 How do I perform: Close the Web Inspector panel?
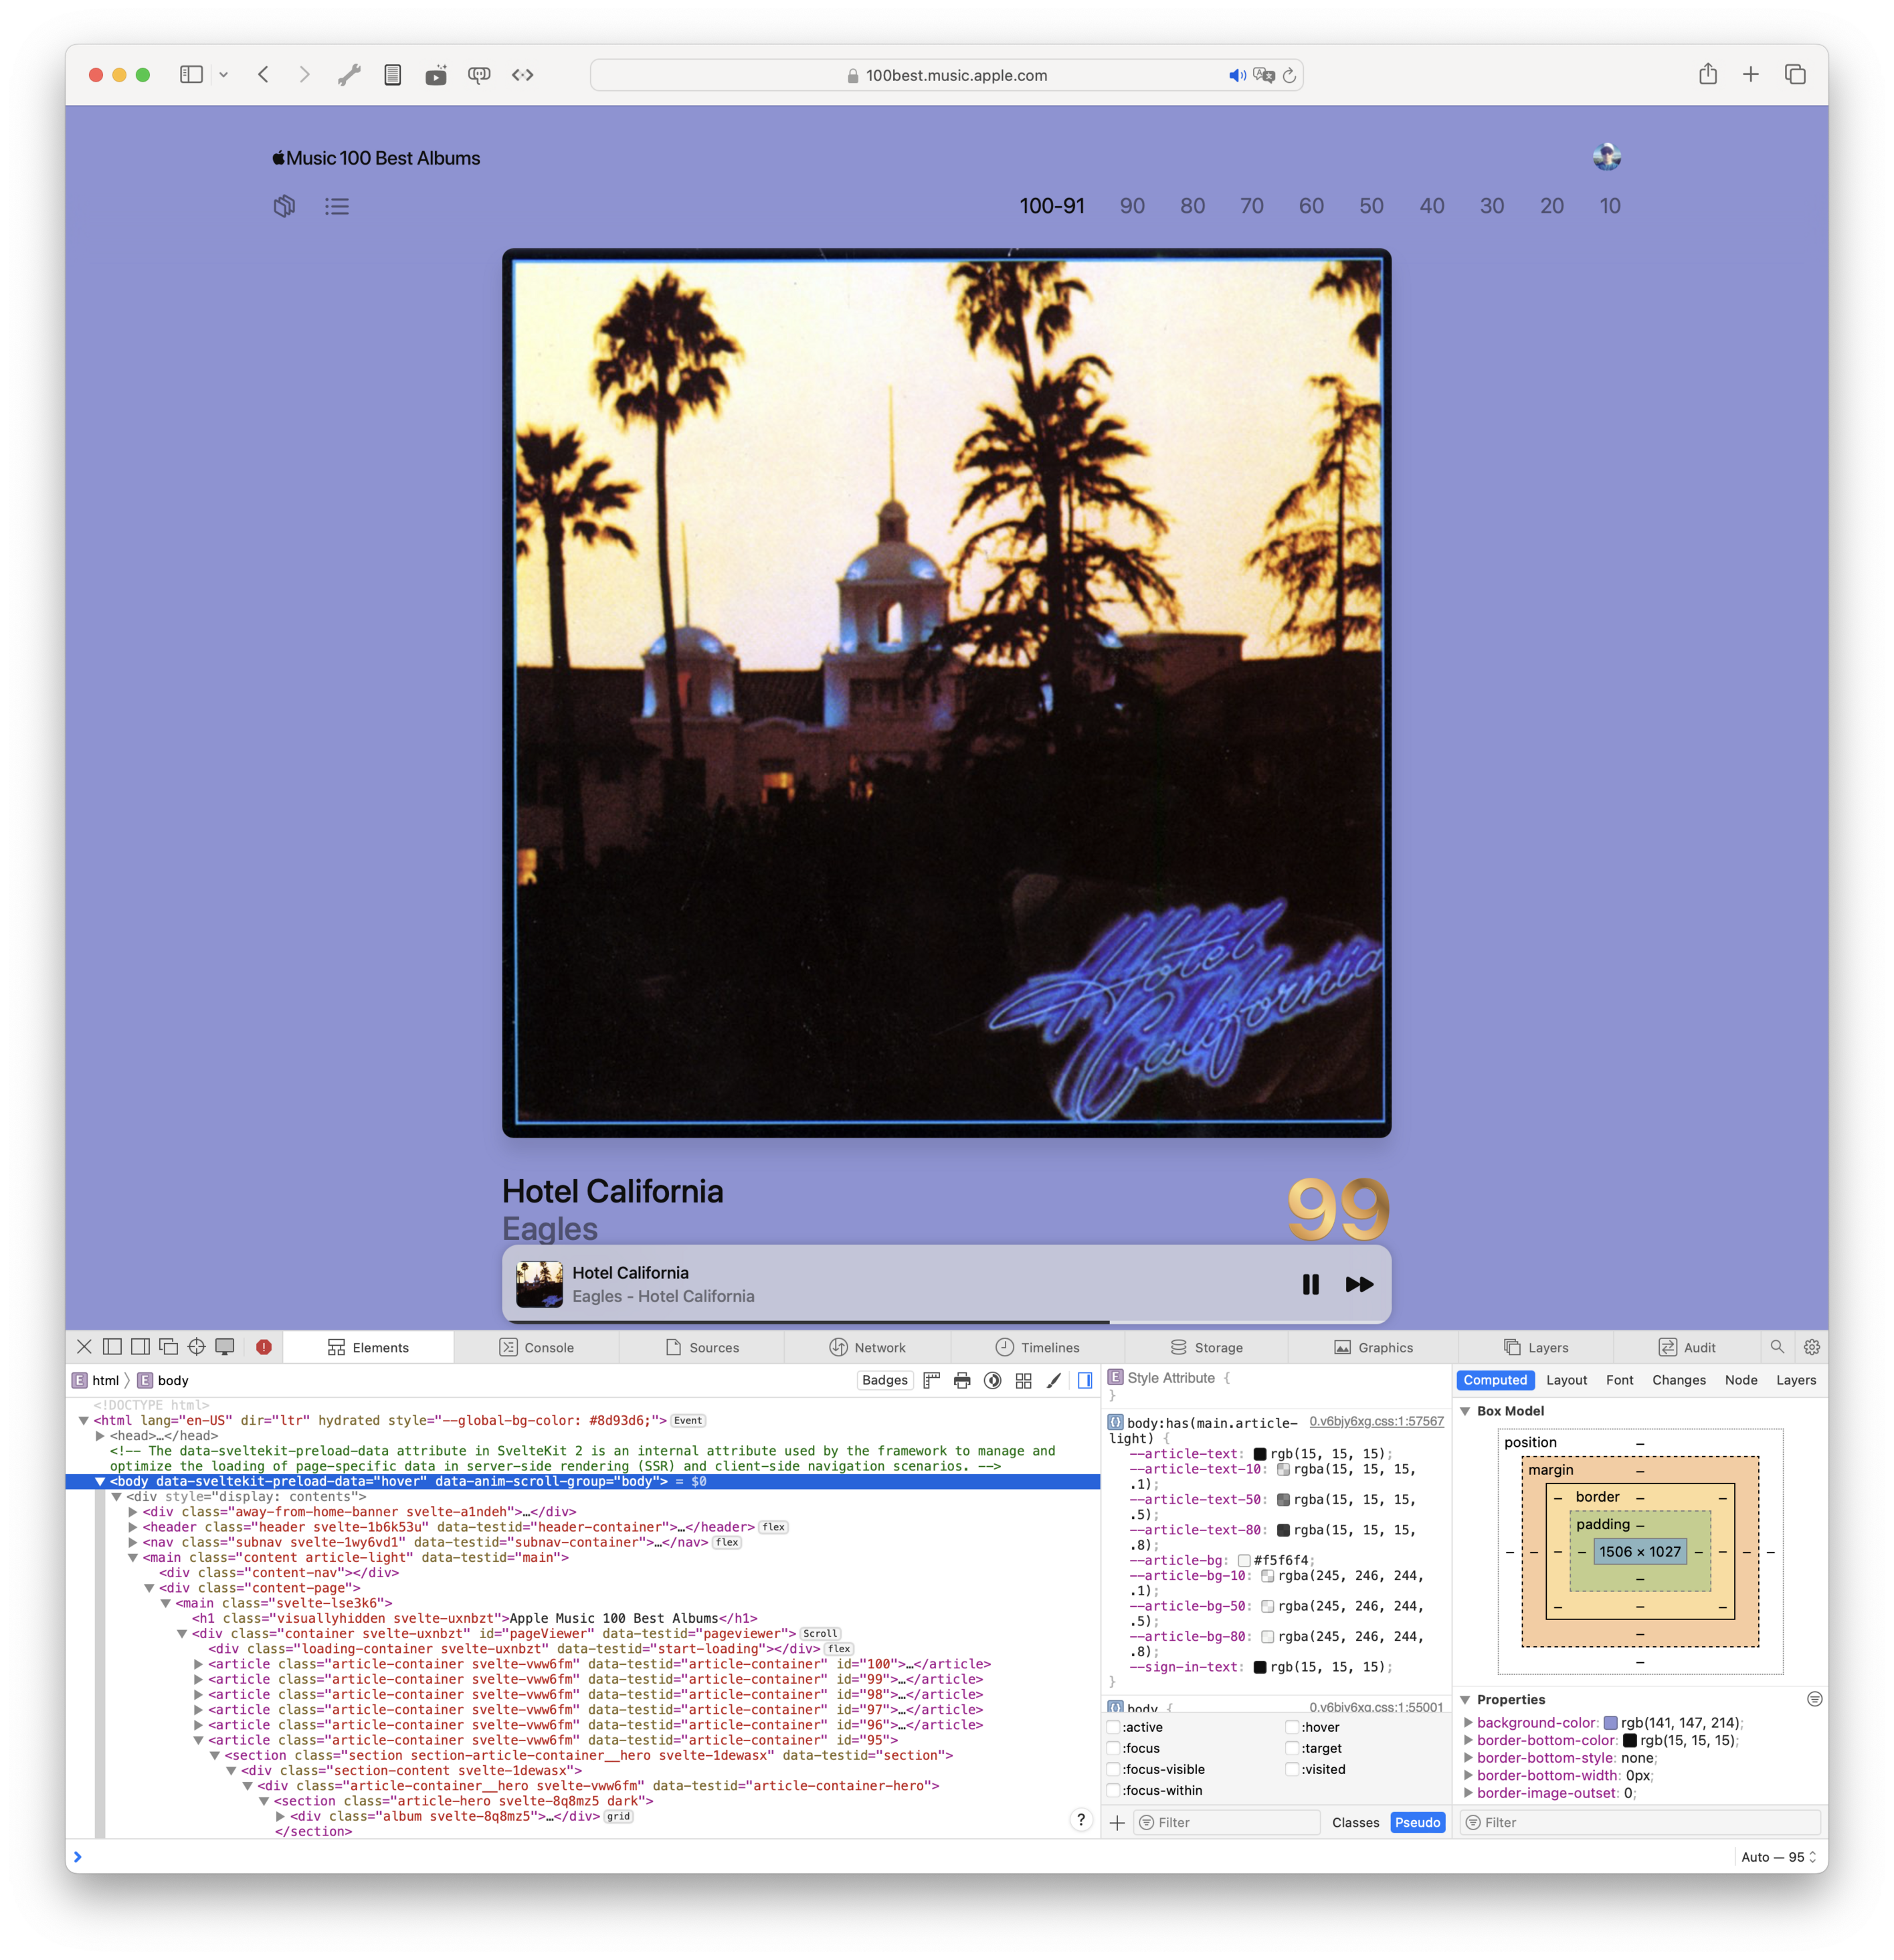click(x=84, y=1347)
